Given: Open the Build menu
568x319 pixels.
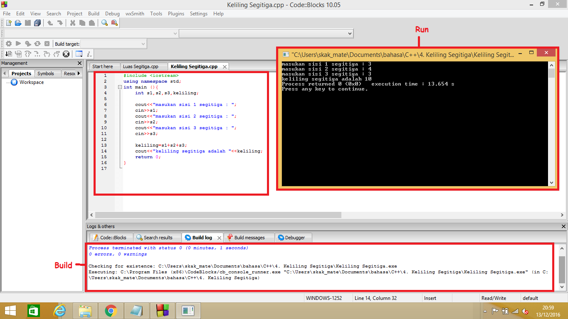Looking at the screenshot, I should pos(94,14).
